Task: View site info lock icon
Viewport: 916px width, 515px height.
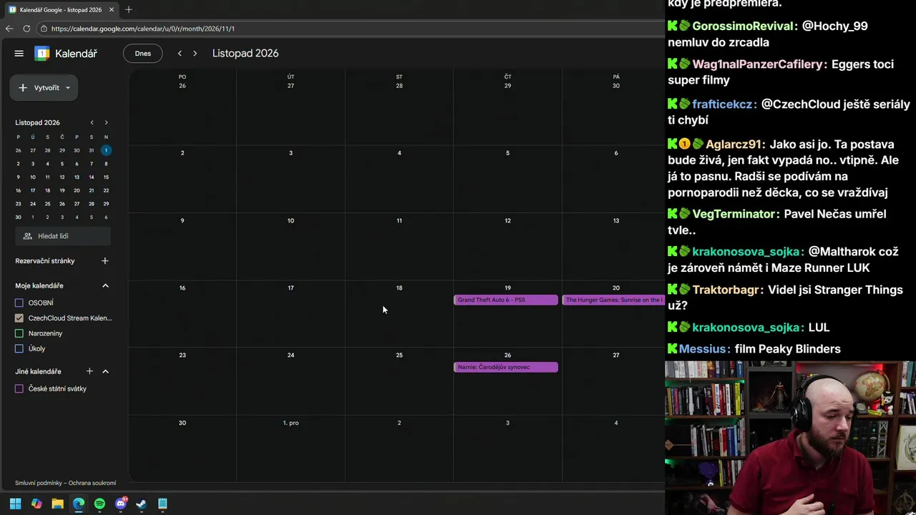Action: pyautogui.click(x=44, y=29)
